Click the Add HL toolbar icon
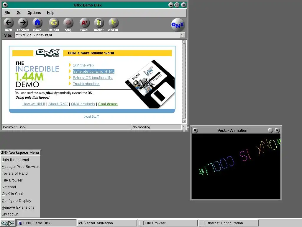 113,23
